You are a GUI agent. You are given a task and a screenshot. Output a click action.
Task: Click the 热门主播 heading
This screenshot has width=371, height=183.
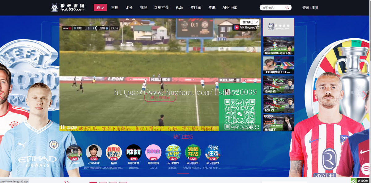(183, 137)
